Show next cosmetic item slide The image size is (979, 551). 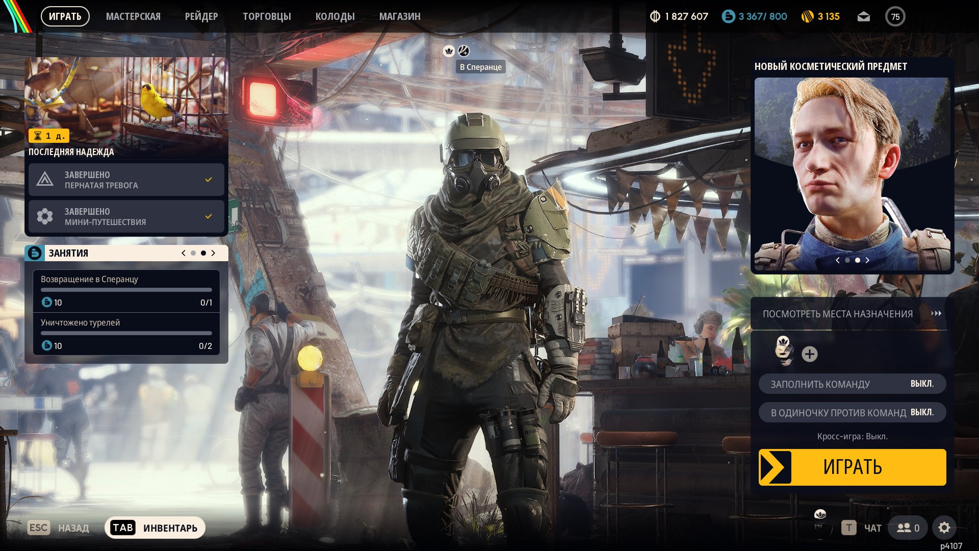pyautogui.click(x=867, y=260)
